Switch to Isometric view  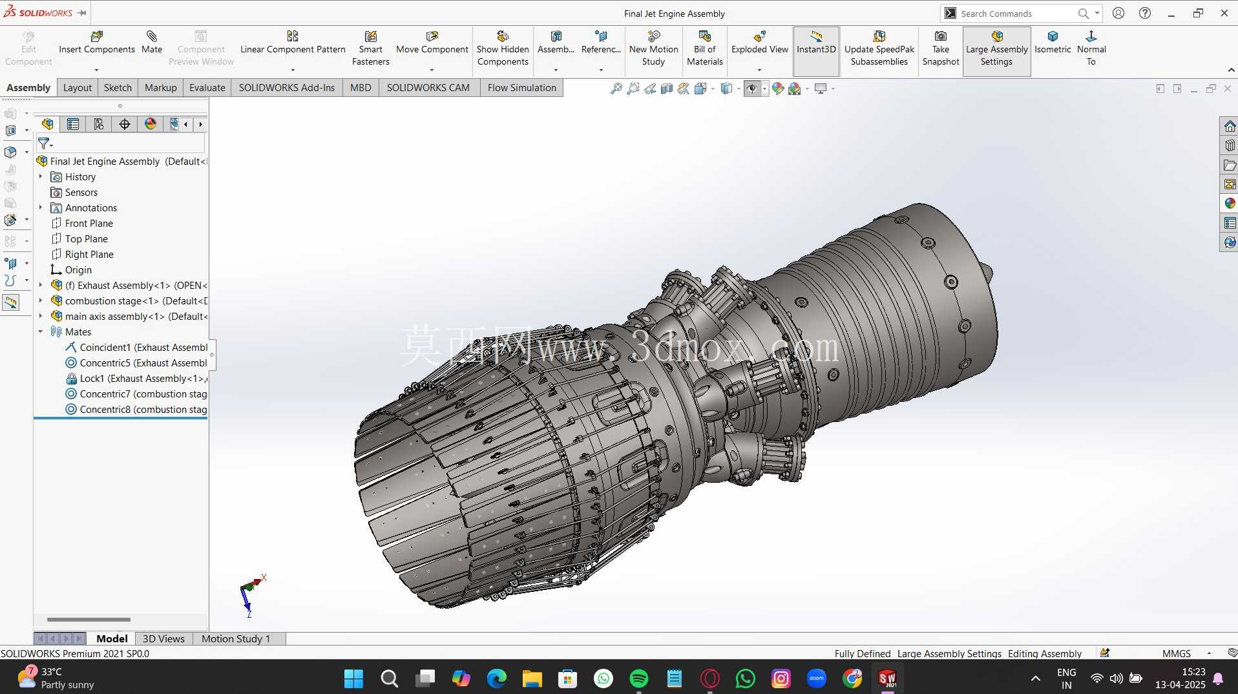click(x=1053, y=43)
